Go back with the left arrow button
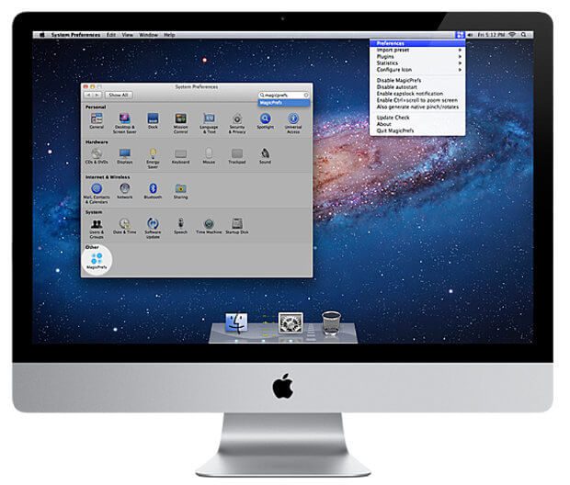The width and height of the screenshot is (570, 485). coord(88,95)
